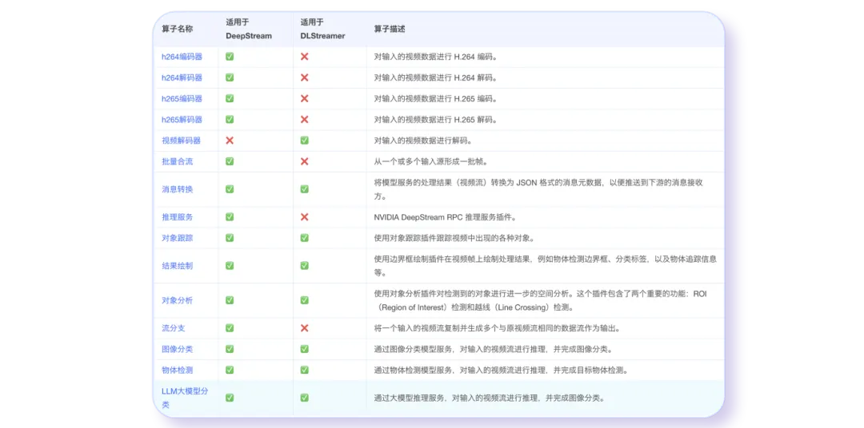Image resolution: width=864 pixels, height=428 pixels.
Task: Select the 从一个或多个输入源形成一批帧 description
Action: pos(433,161)
